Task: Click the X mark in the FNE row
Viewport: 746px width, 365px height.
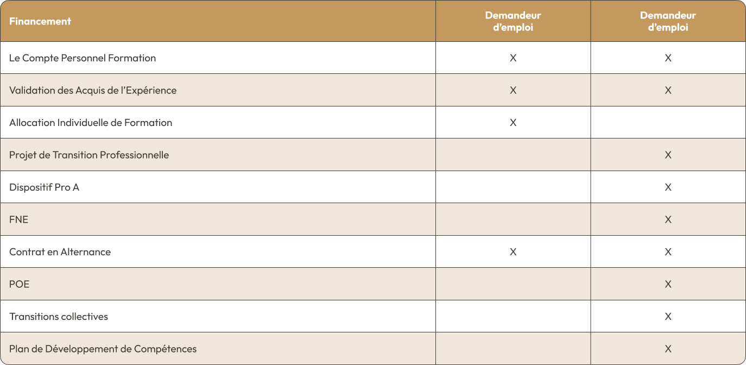Action: [x=668, y=219]
